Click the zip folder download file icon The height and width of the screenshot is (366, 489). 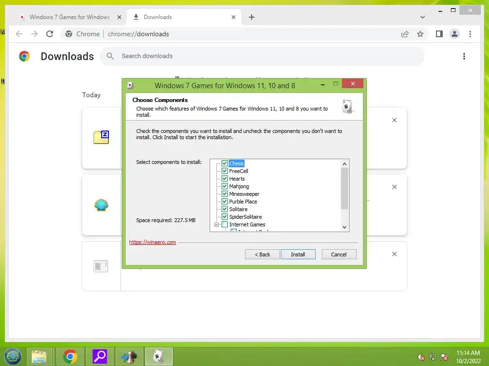coord(101,137)
